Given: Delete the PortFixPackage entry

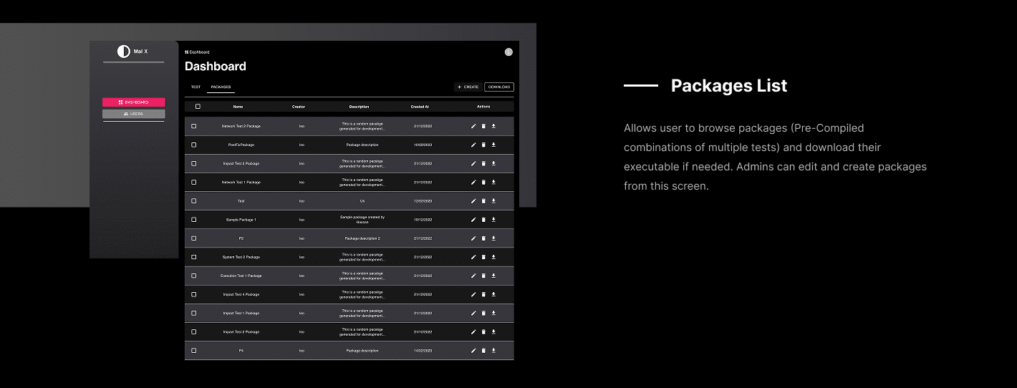Looking at the screenshot, I should click(x=483, y=145).
